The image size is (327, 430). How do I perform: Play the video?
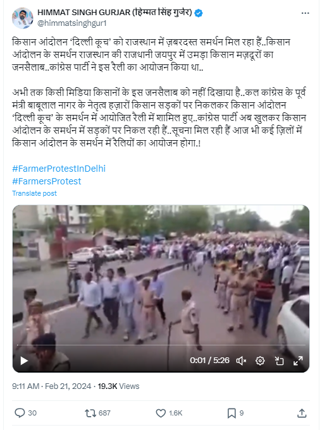(24, 361)
